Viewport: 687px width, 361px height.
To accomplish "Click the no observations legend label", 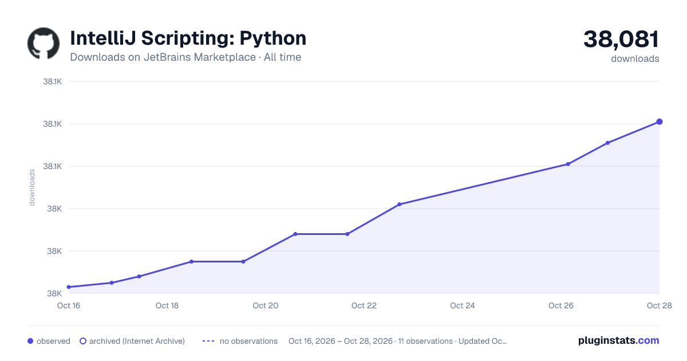I will click(x=248, y=341).
